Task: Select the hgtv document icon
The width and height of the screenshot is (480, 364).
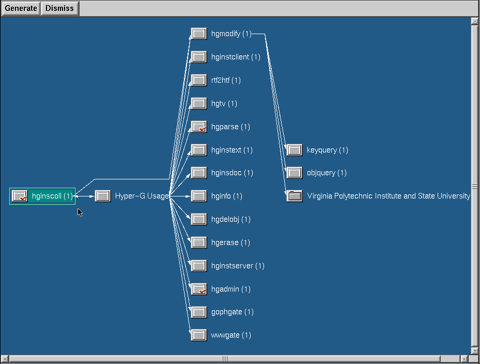Action: [199, 103]
